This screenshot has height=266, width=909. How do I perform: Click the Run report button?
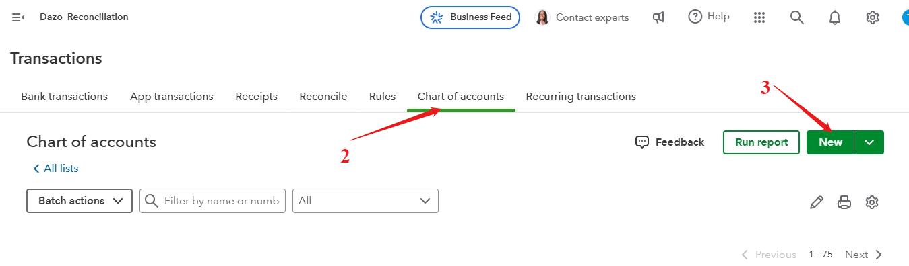click(761, 142)
